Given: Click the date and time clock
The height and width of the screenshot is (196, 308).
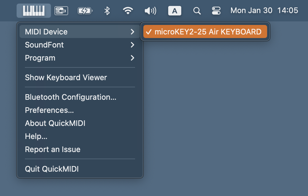Looking at the screenshot, I should (264, 11).
